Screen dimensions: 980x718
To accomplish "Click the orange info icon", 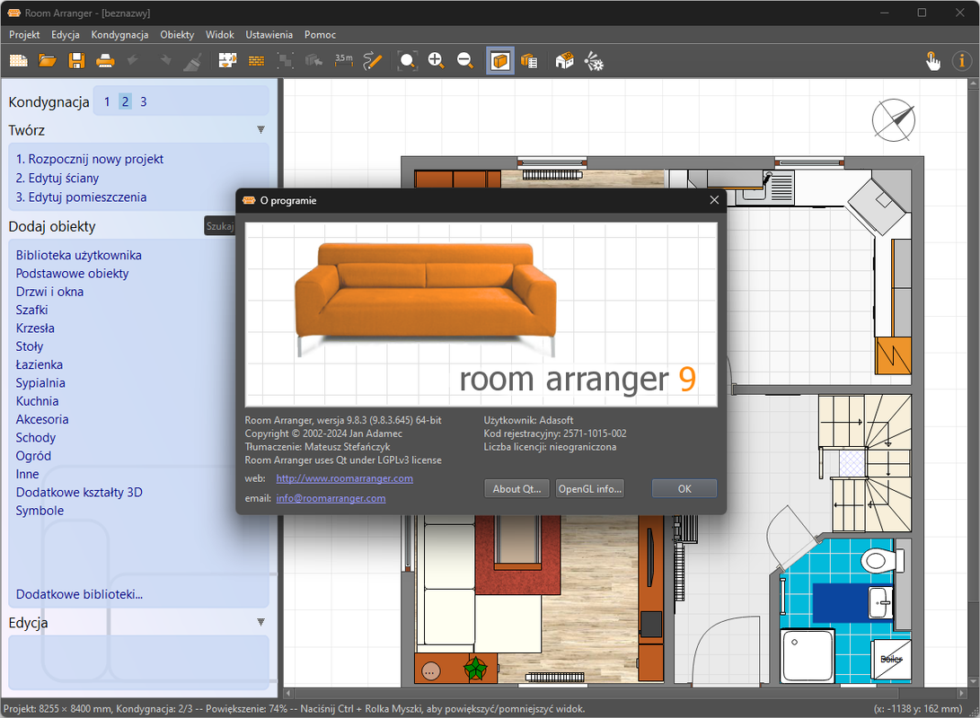I will point(961,60).
